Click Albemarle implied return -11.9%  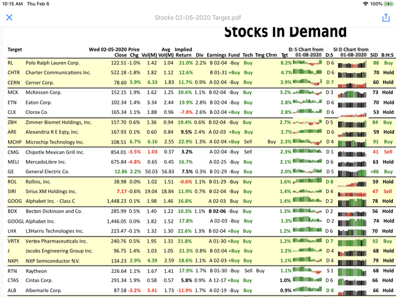[x=184, y=290]
